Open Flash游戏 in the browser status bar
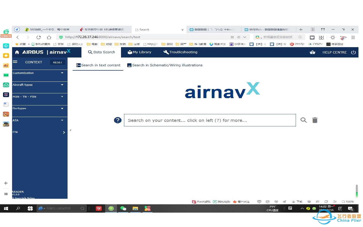 (x=201, y=202)
